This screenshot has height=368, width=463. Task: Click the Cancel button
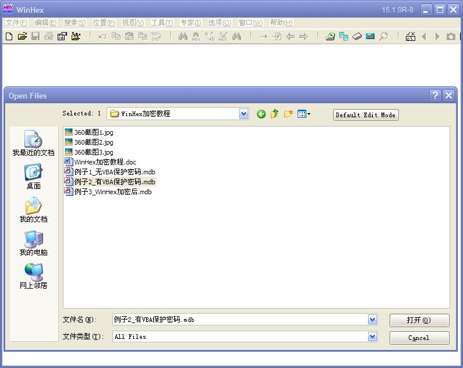pos(419,338)
